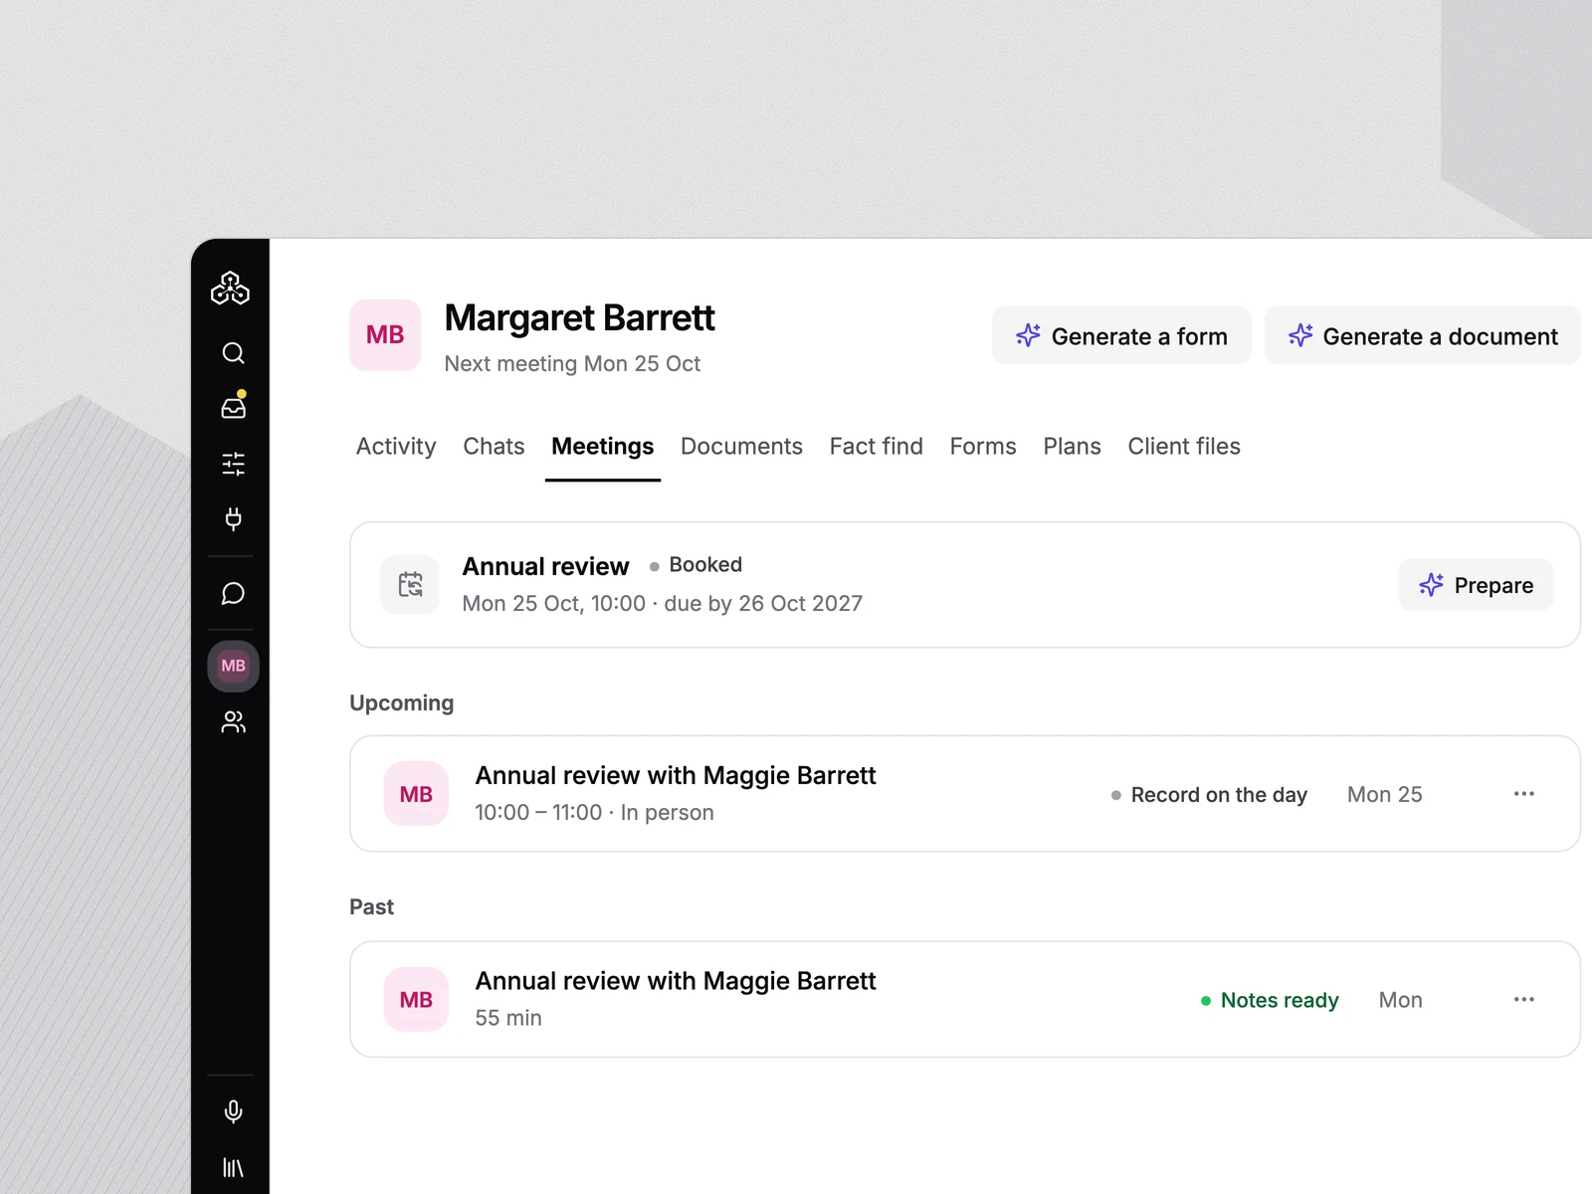Select the MB client avatar in sidebar
The width and height of the screenshot is (1592, 1194).
[x=233, y=666]
